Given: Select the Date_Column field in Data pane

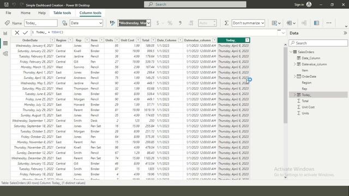Looking at the screenshot, I should [x=311, y=58].
